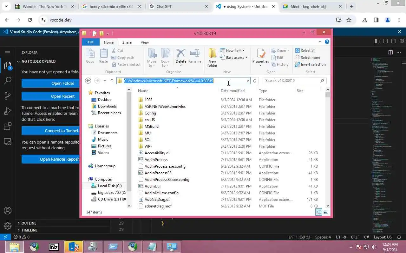Select the MSBuild folder

point(152,126)
